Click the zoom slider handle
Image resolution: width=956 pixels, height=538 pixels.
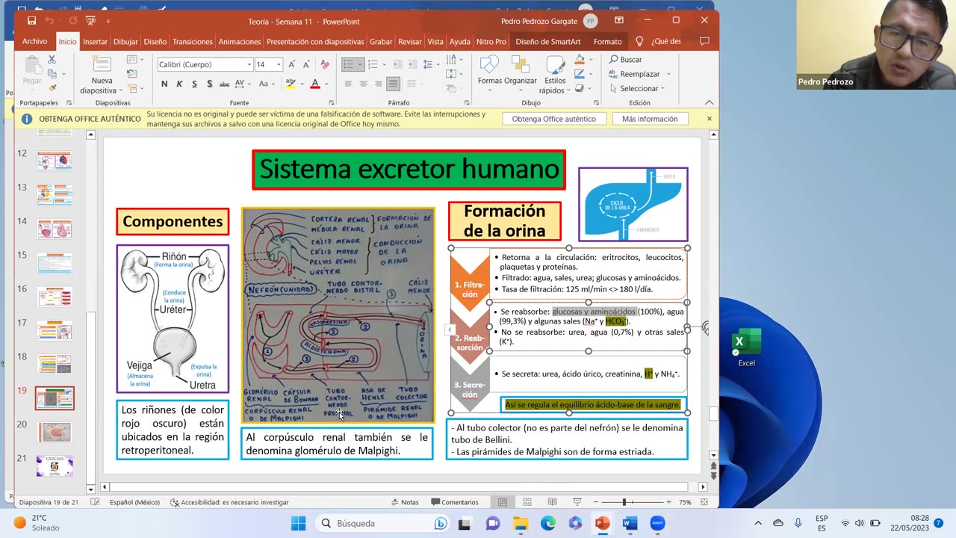pyautogui.click(x=624, y=502)
